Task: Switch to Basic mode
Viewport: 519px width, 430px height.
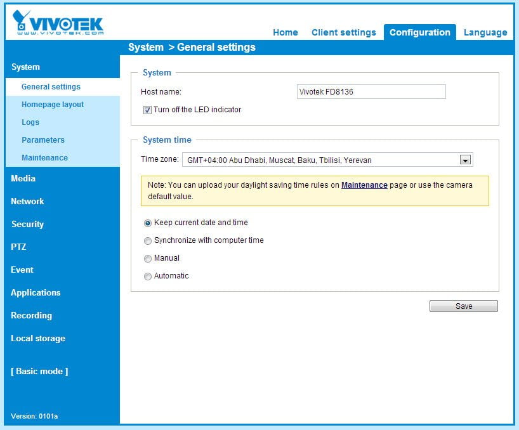Action: 39,371
